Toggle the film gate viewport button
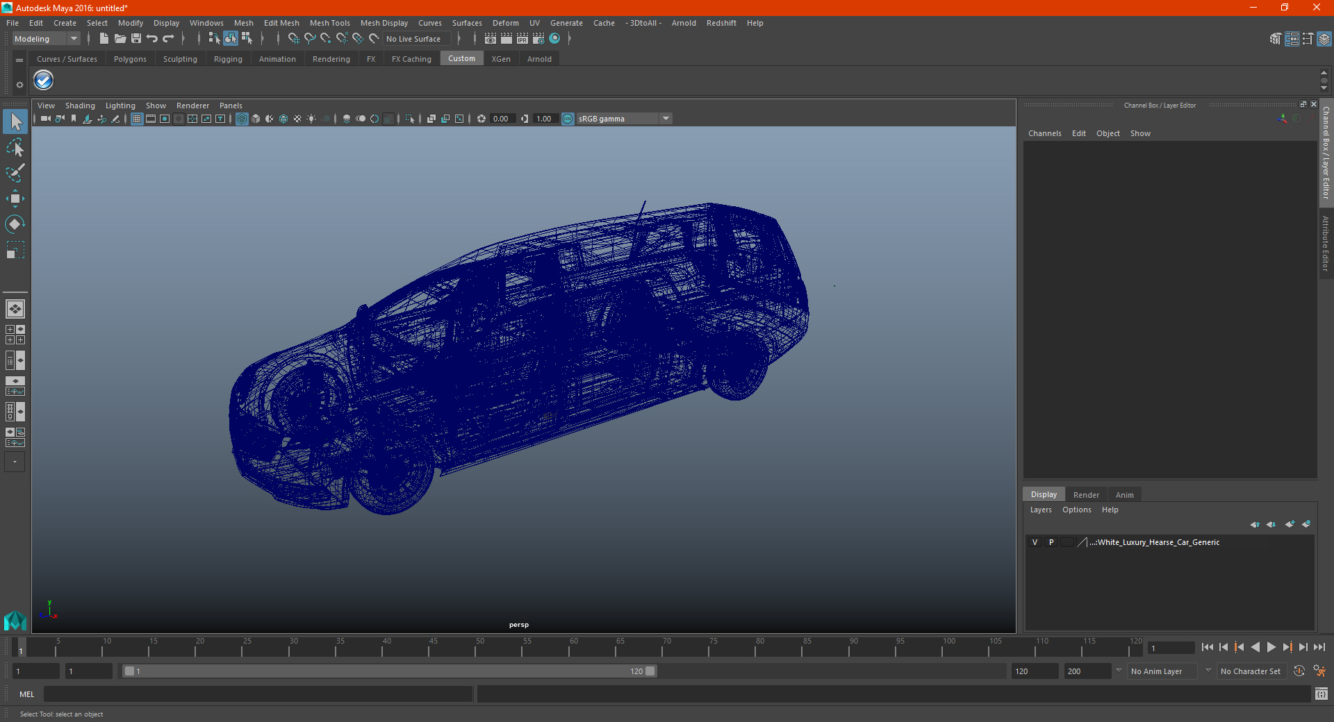This screenshot has height=722, width=1334. pyautogui.click(x=151, y=119)
